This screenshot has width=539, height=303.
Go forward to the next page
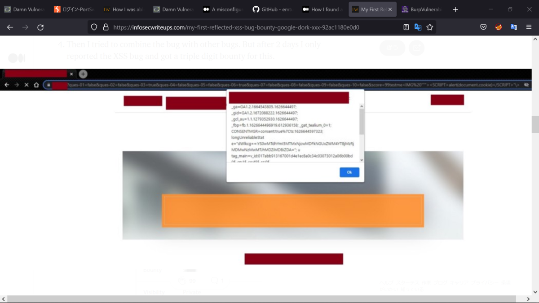tap(25, 27)
